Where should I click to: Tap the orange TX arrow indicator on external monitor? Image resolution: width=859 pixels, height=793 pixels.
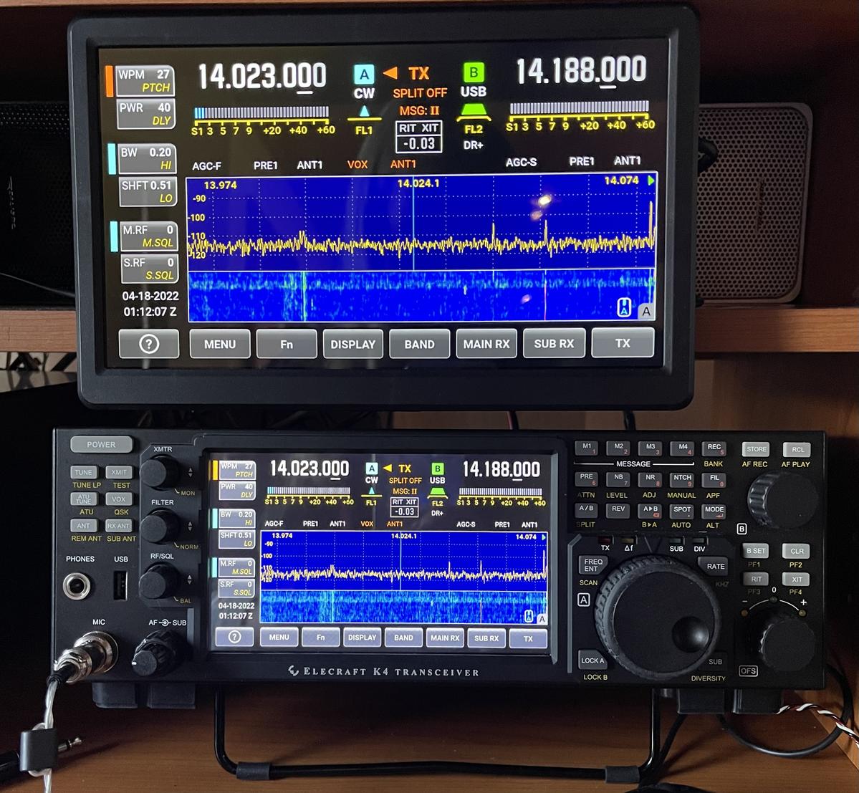(x=390, y=73)
